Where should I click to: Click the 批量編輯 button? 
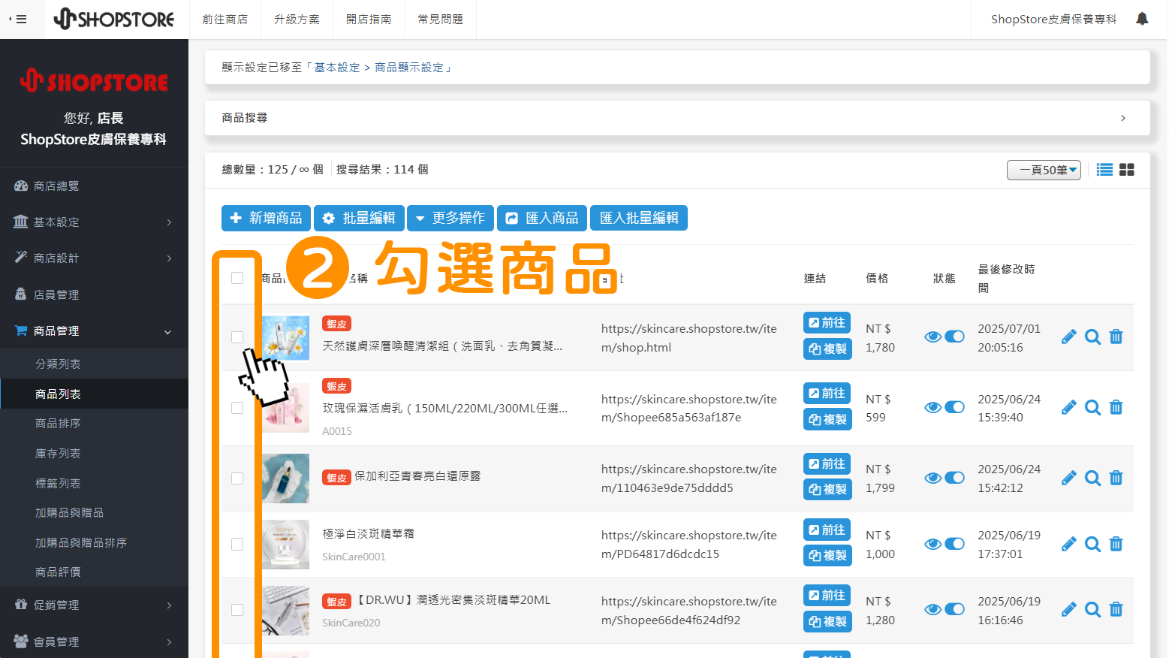359,218
